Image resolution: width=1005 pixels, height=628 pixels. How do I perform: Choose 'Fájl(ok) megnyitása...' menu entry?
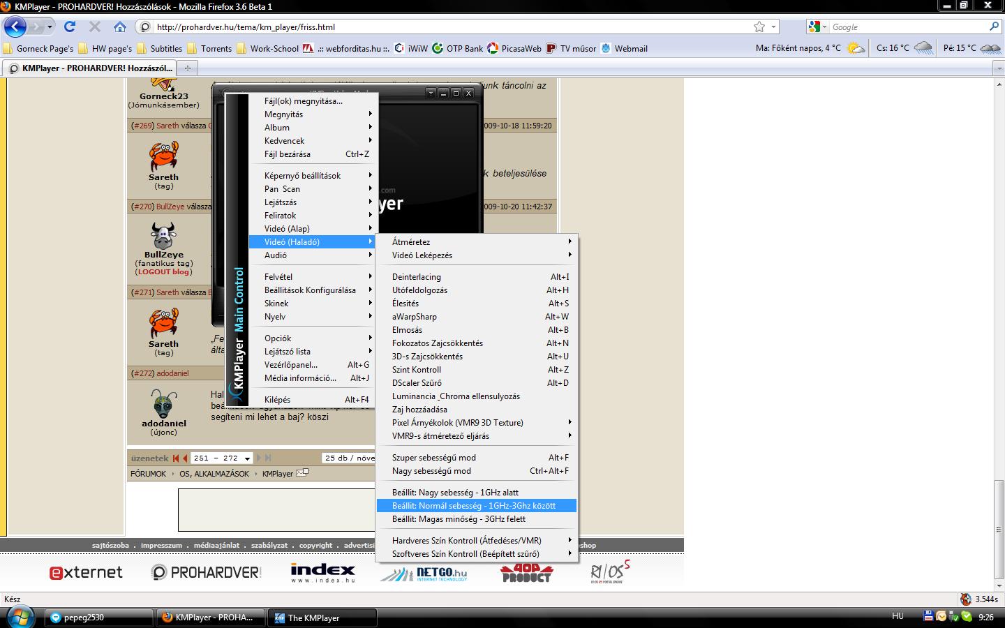point(314,101)
